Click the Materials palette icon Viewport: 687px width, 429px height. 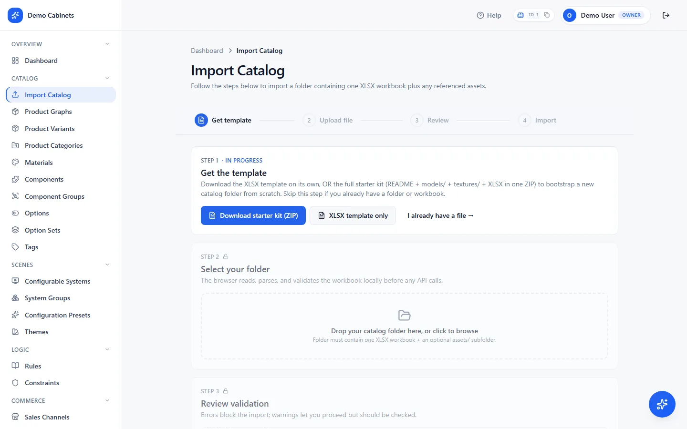click(x=15, y=163)
